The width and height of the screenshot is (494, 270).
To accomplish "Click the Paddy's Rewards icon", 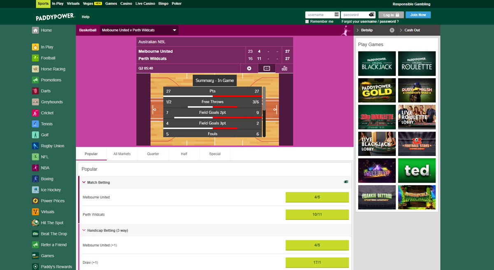I will [x=35, y=267].
